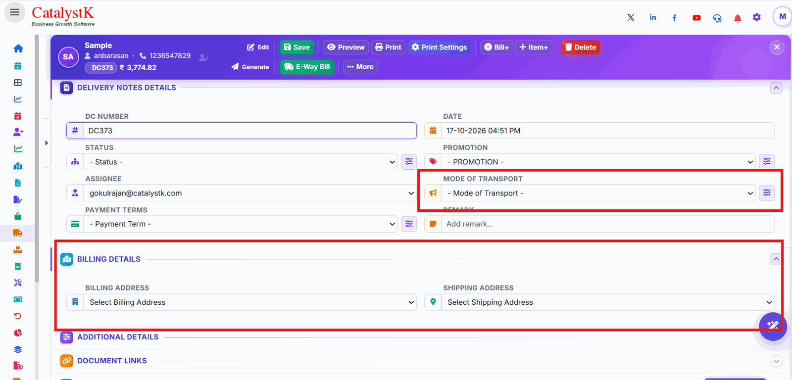Open the LinkedIn social link
Image resolution: width=792 pixels, height=380 pixels.
[x=653, y=18]
